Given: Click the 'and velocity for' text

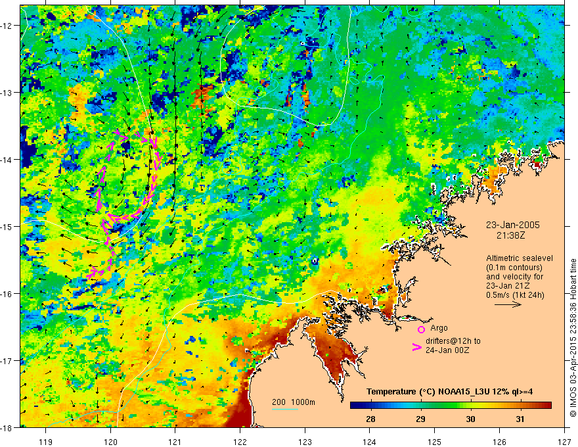Looking at the screenshot, I should (514, 277).
